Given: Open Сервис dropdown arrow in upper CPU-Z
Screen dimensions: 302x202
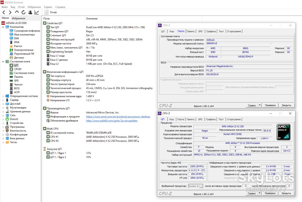Looking at the screenshot, I should click(x=260, y=105).
